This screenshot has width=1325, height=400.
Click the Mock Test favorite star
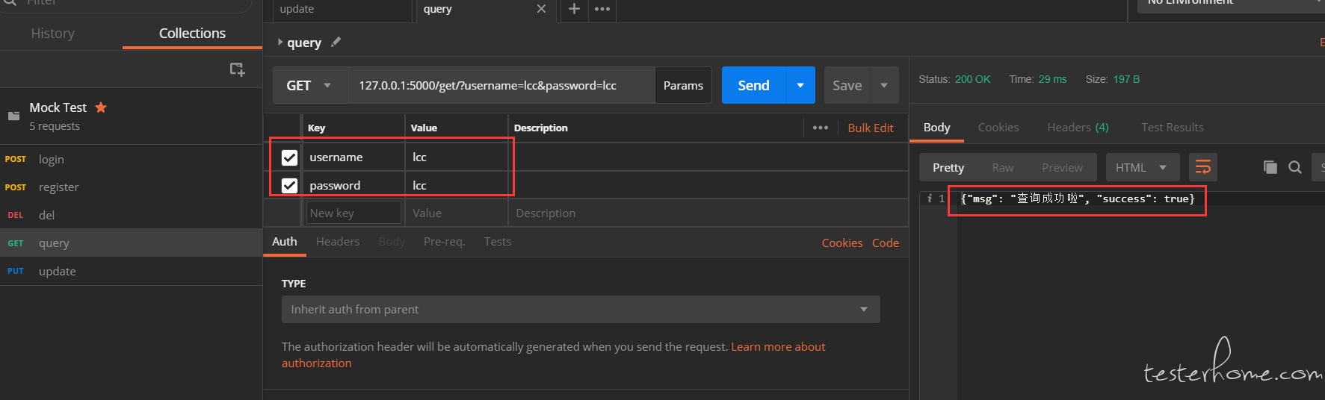[x=101, y=107]
